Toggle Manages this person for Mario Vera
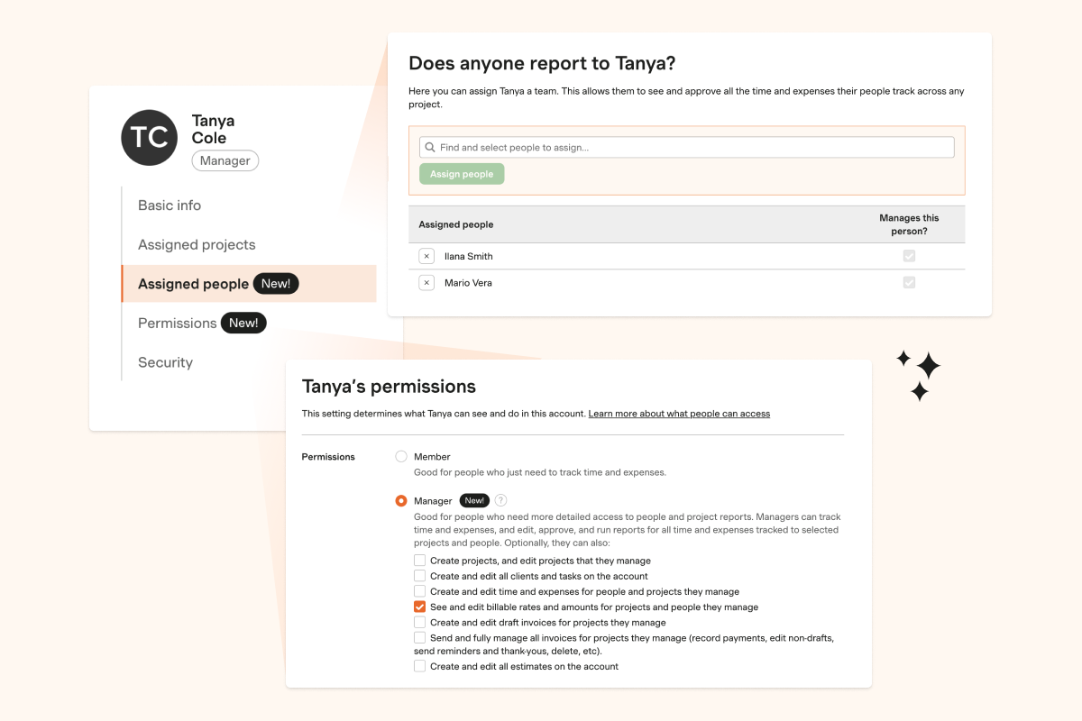Screen dimensions: 1082x721 click(x=909, y=282)
